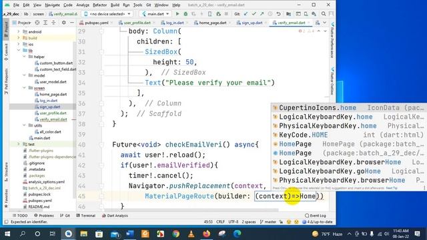Click the Select Opened File target icon
427x240 pixels.
tap(37, 23)
